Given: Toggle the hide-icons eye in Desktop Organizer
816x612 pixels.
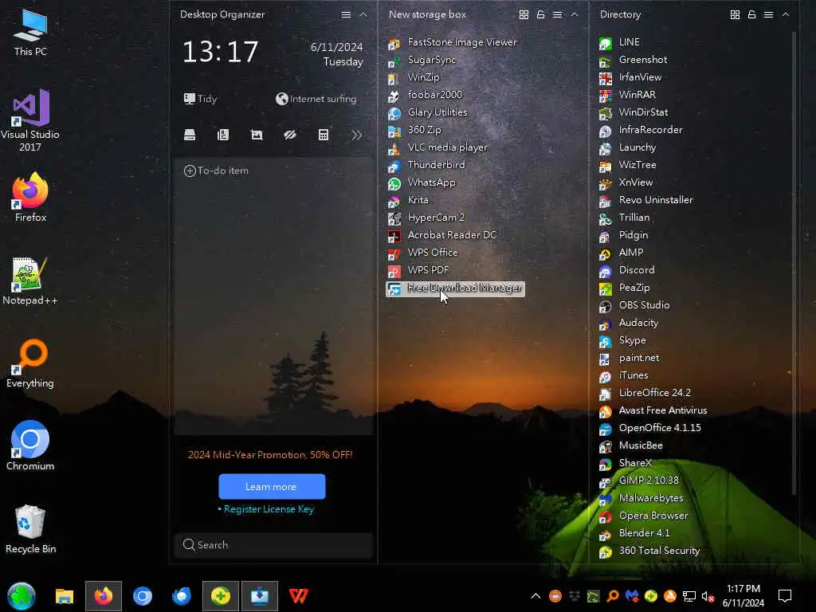Looking at the screenshot, I should (290, 135).
